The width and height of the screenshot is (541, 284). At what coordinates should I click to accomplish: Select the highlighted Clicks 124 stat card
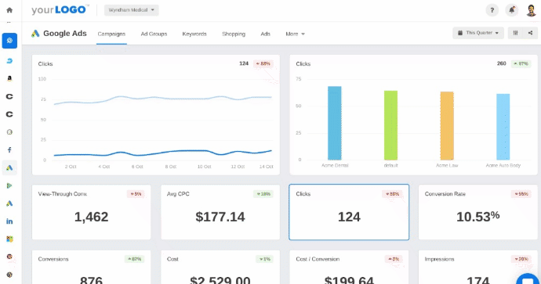349,212
